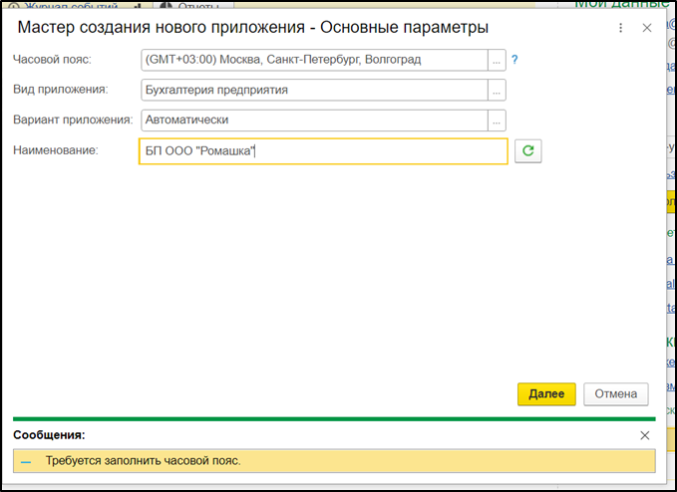
Task: Click the Вариант приложения label
Action: click(73, 120)
